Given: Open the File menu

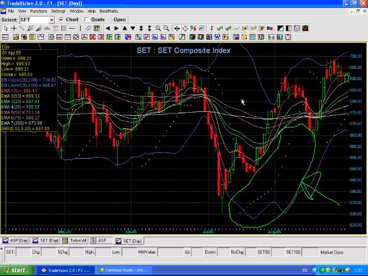Looking at the screenshot, I should 11,11.
